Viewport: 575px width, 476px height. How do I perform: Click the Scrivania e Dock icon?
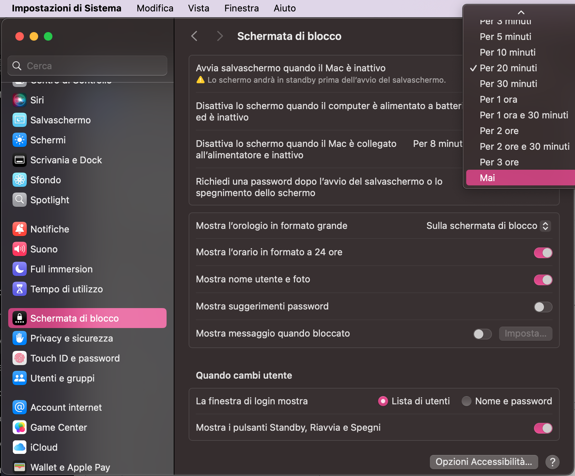point(20,160)
